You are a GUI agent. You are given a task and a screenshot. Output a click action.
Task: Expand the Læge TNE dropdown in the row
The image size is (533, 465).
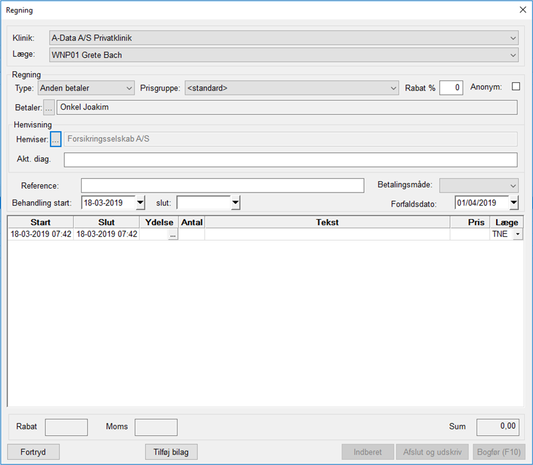click(517, 234)
